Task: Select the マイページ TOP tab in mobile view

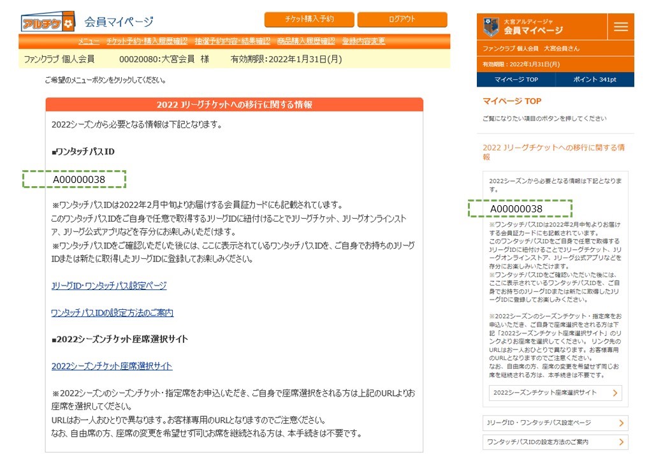Action: point(516,80)
